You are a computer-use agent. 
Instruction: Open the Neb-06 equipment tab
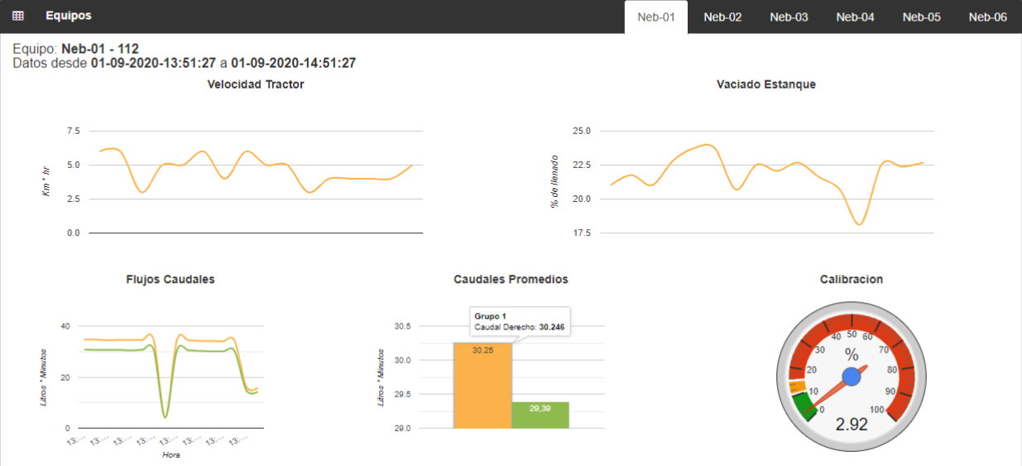click(x=987, y=17)
